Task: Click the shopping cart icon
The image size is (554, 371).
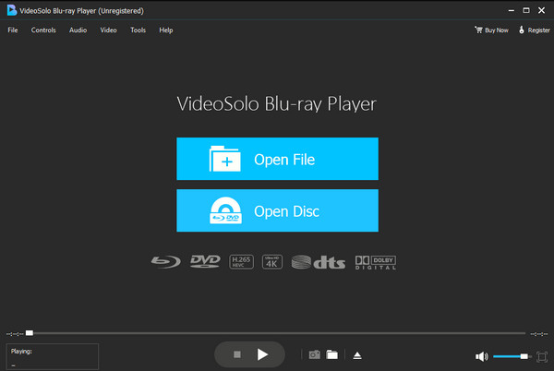Action: click(x=478, y=30)
